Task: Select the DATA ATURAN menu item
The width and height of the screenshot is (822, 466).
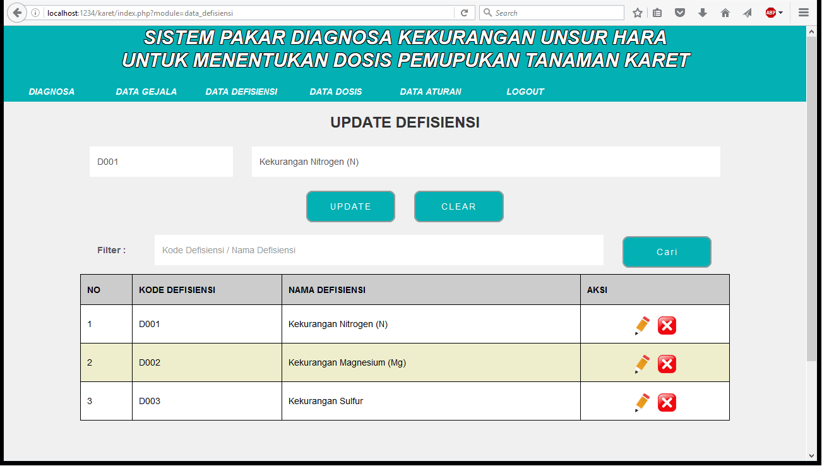Action: click(x=431, y=92)
